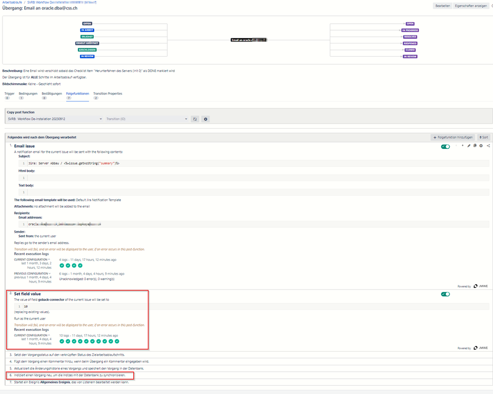Select the OFFEN source status badge
Viewport: 493px width, 394px height.
(87, 24)
